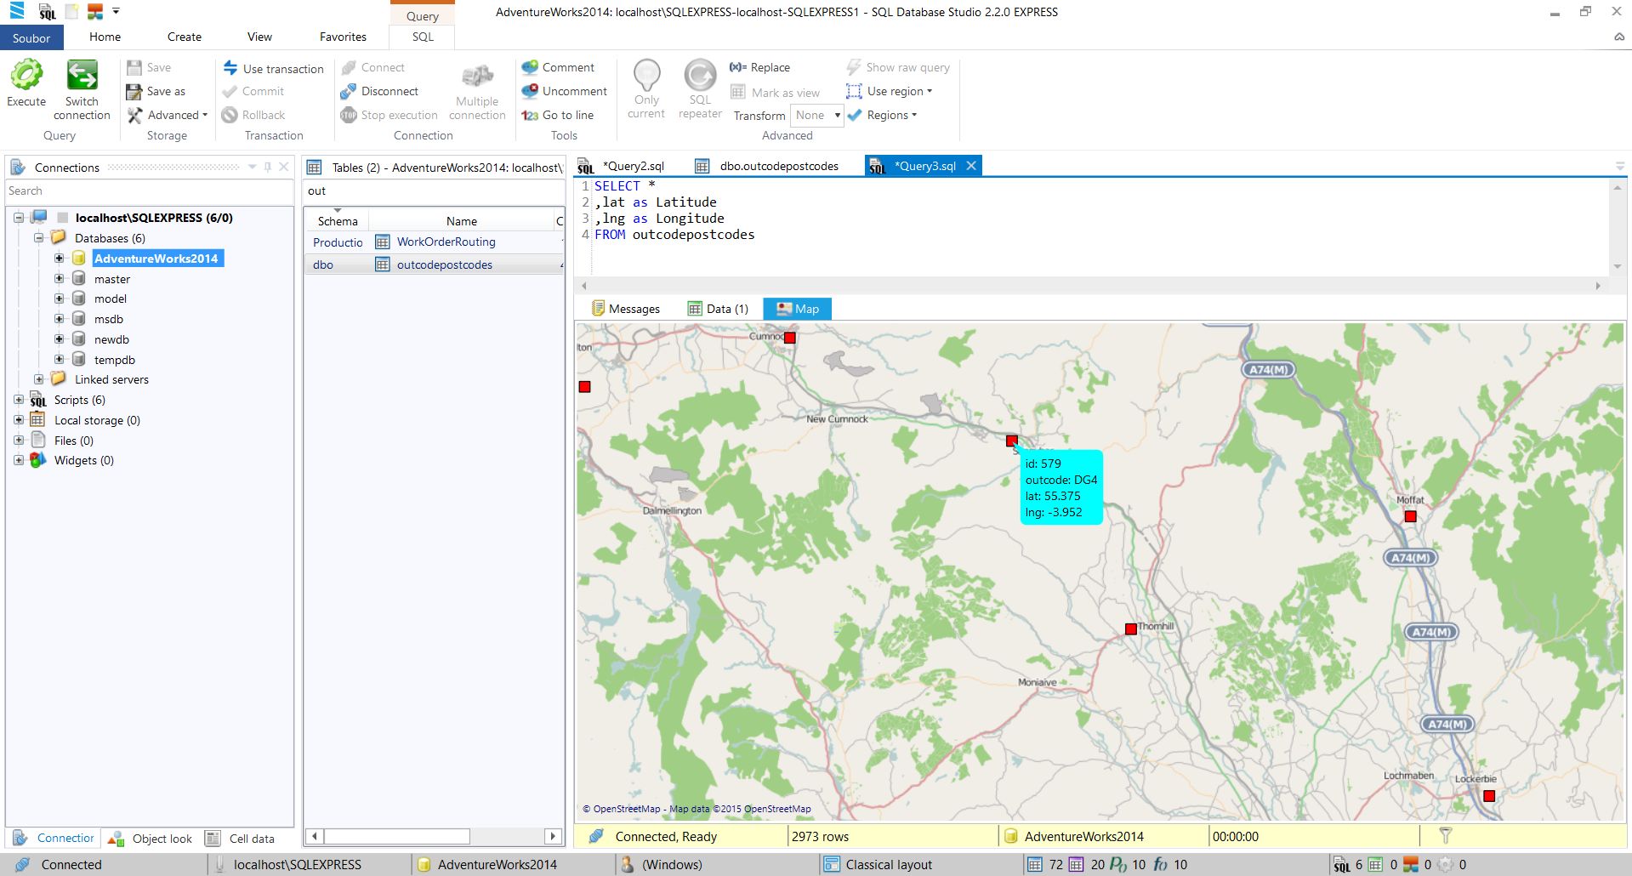Click the Regions checkmark icon

(x=854, y=115)
